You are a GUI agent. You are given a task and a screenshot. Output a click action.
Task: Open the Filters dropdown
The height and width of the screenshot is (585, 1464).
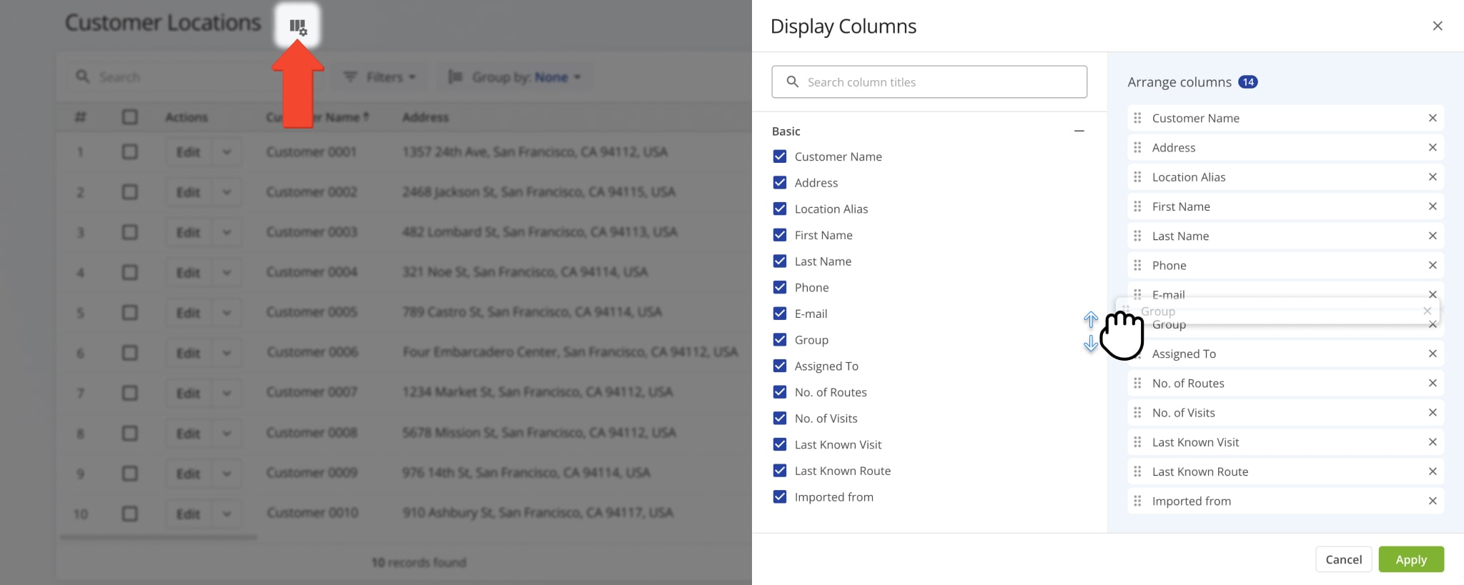(380, 77)
